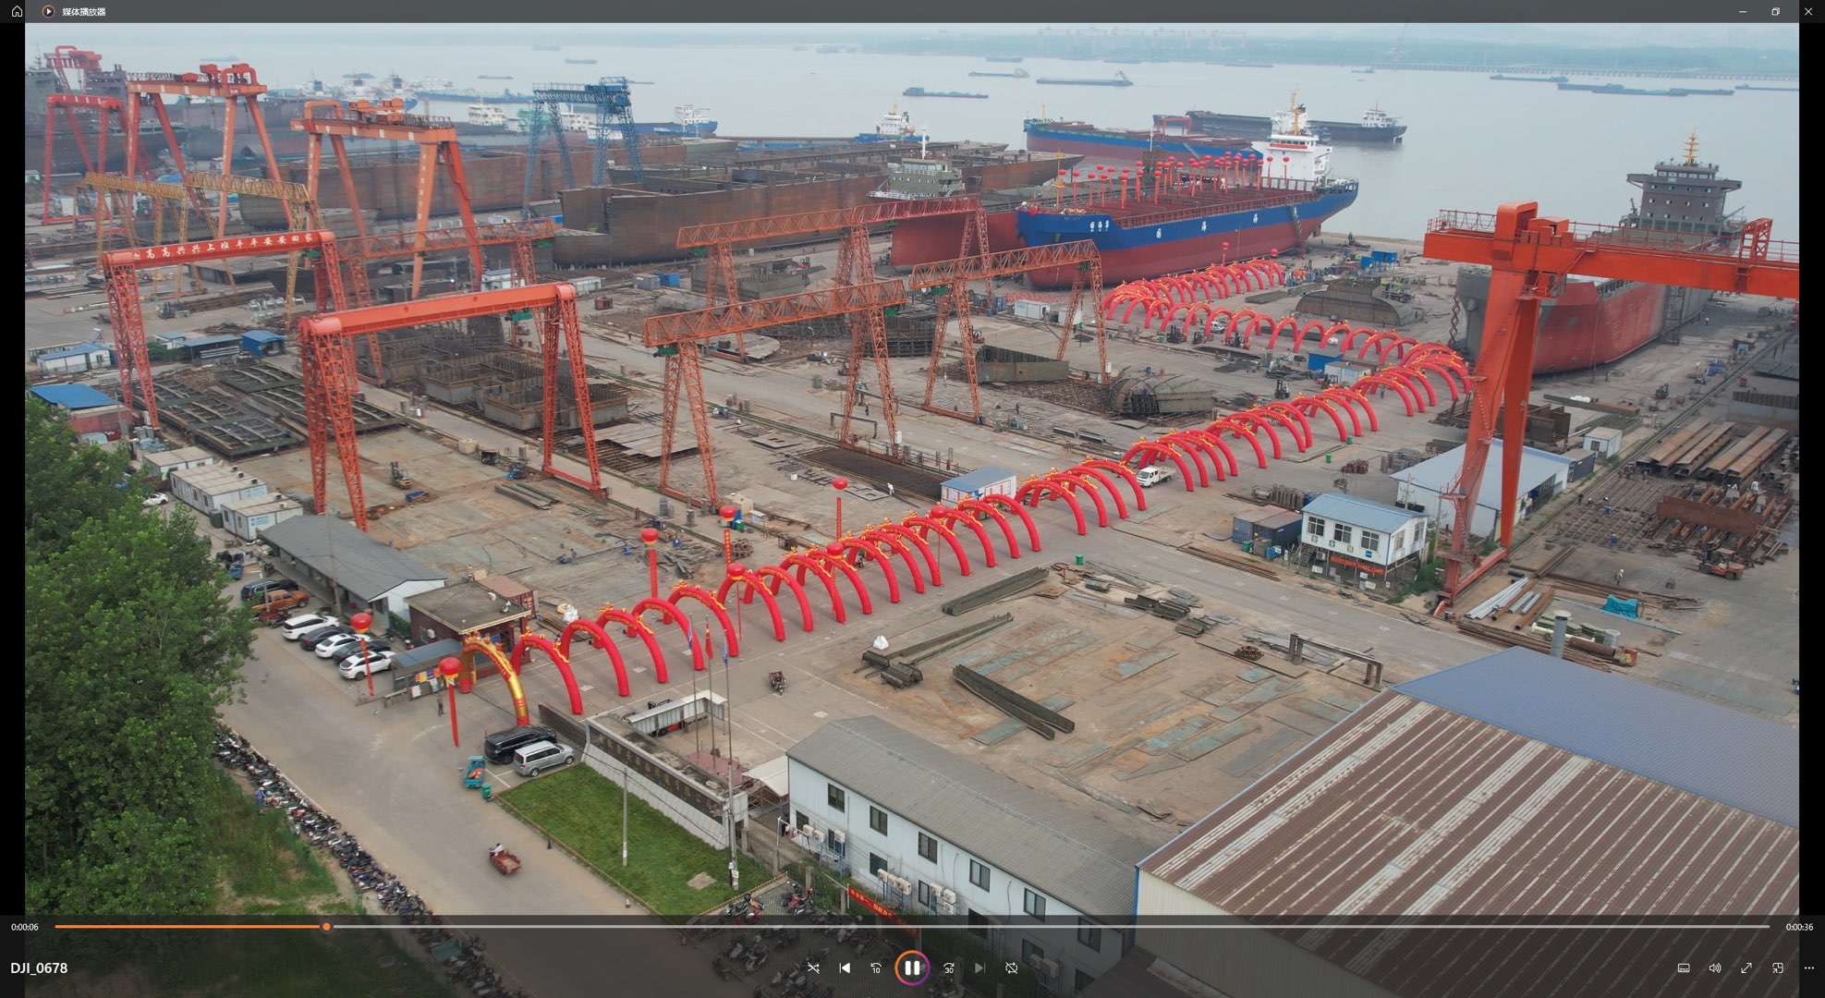Toggle shuffle playback mode
Viewport: 1825px width, 998px height.
pyautogui.click(x=813, y=968)
